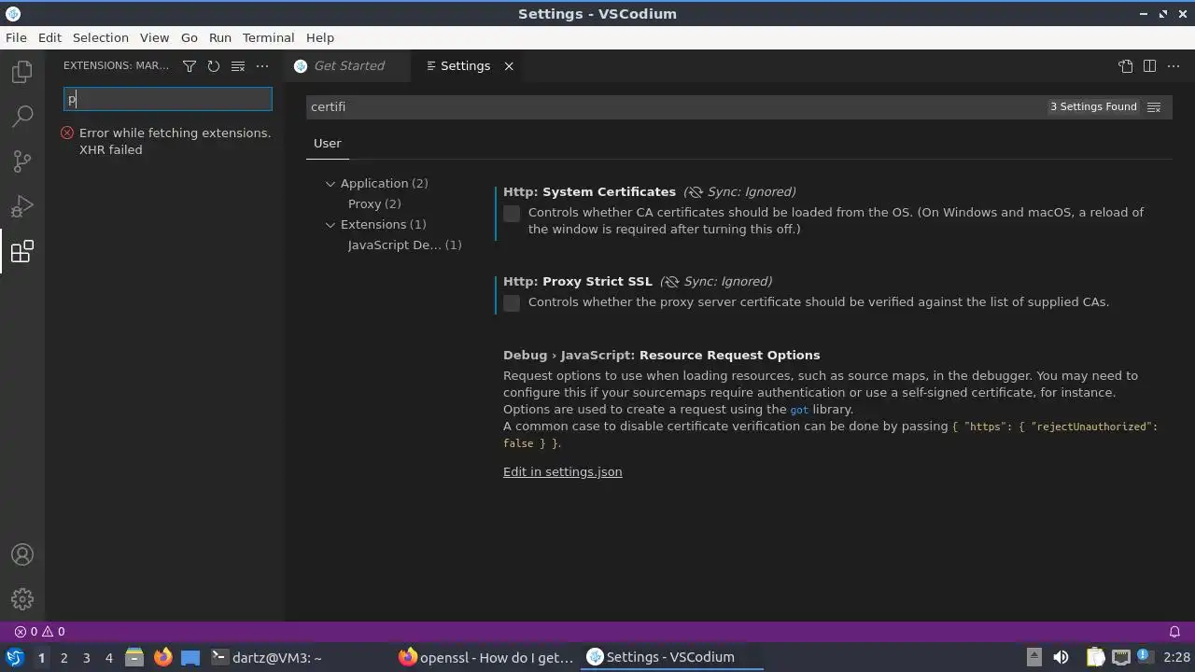Open the View menu

155,38
